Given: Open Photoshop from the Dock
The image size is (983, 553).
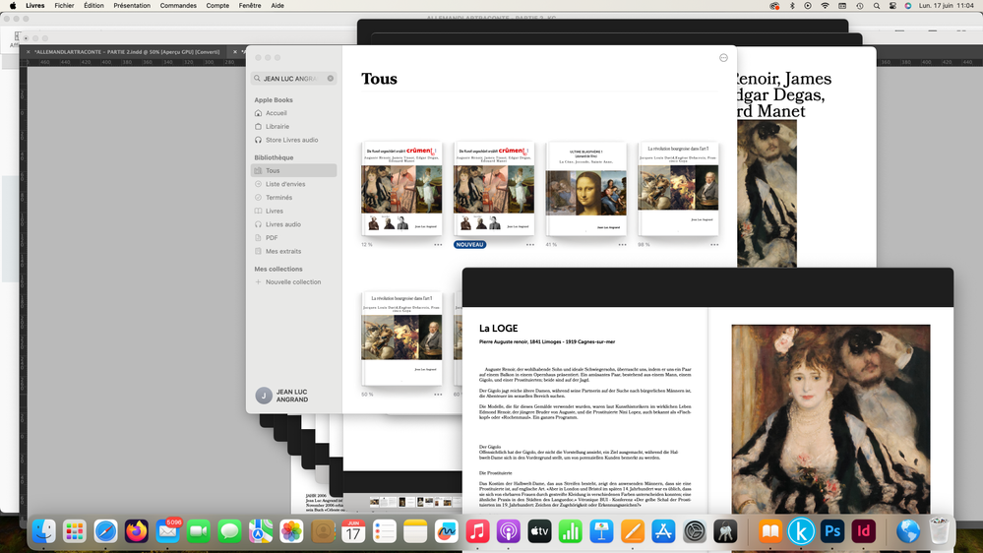Looking at the screenshot, I should [x=831, y=531].
